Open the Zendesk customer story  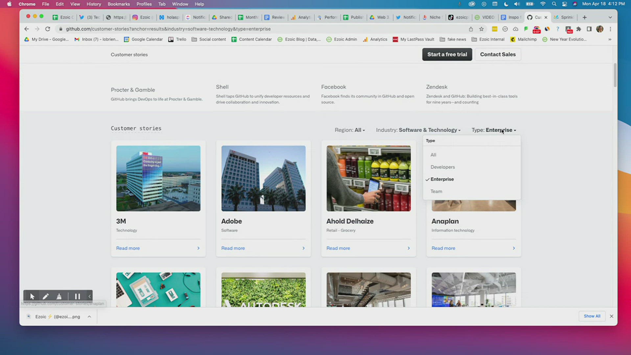(x=437, y=87)
